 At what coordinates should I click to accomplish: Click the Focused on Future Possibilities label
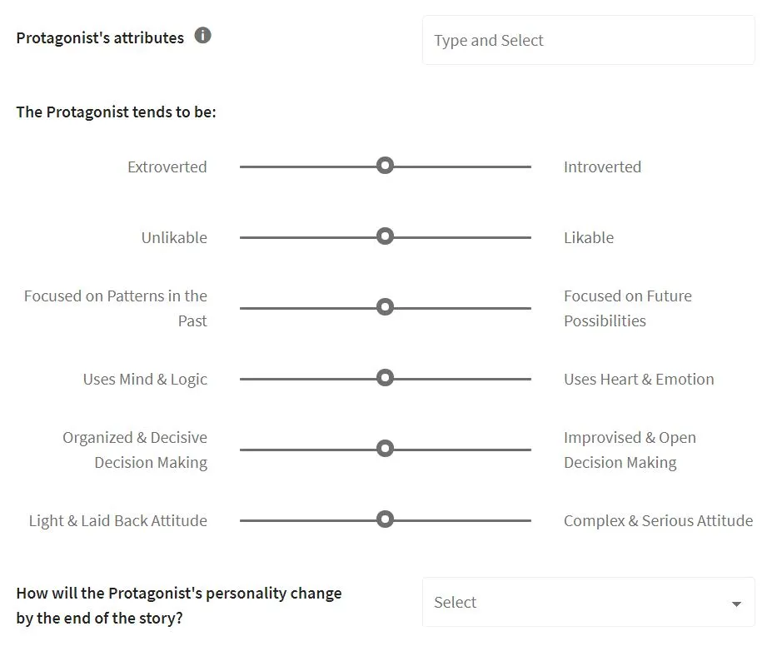tap(627, 308)
